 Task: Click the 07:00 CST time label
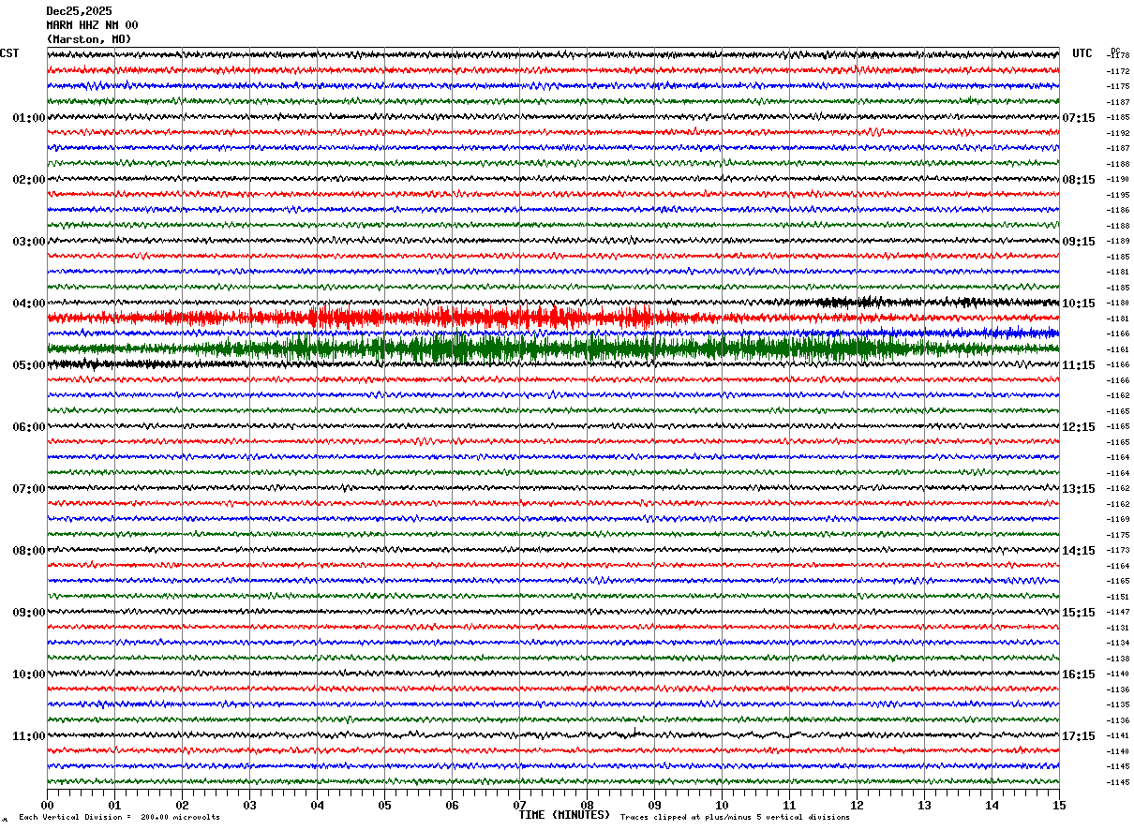[x=29, y=489]
